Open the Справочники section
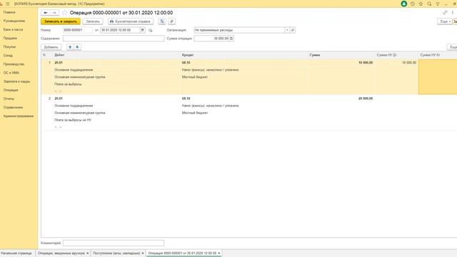 point(13,107)
